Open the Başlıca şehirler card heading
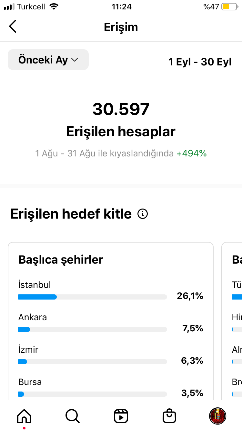 coord(61,259)
